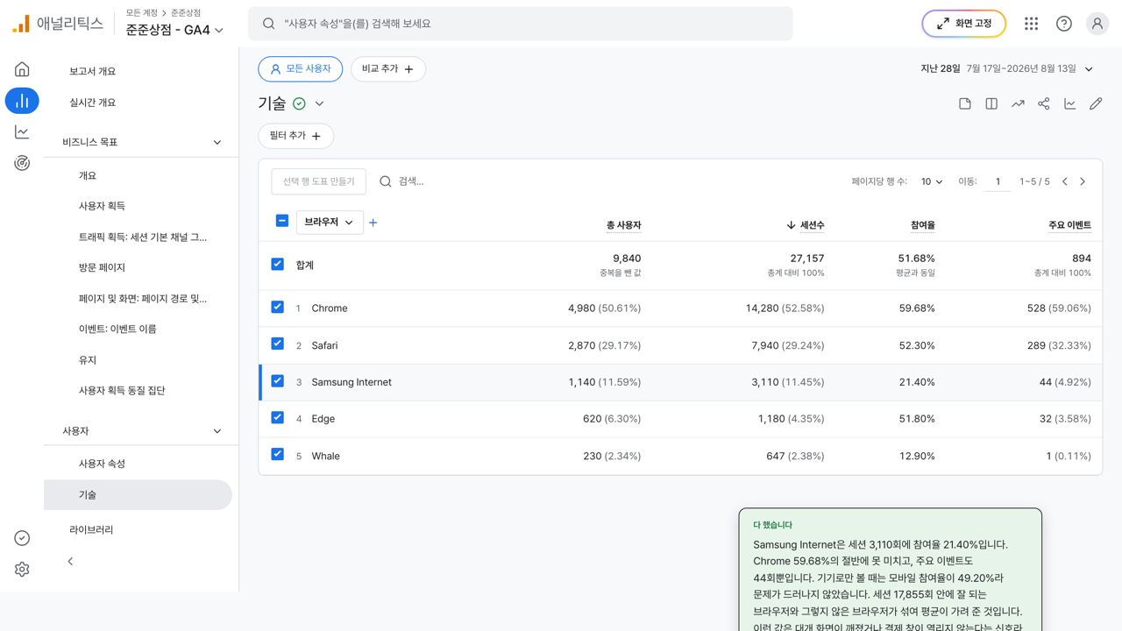Uncheck the Safari row checkbox
Viewport: 1122px width, 631px height.
(x=278, y=344)
